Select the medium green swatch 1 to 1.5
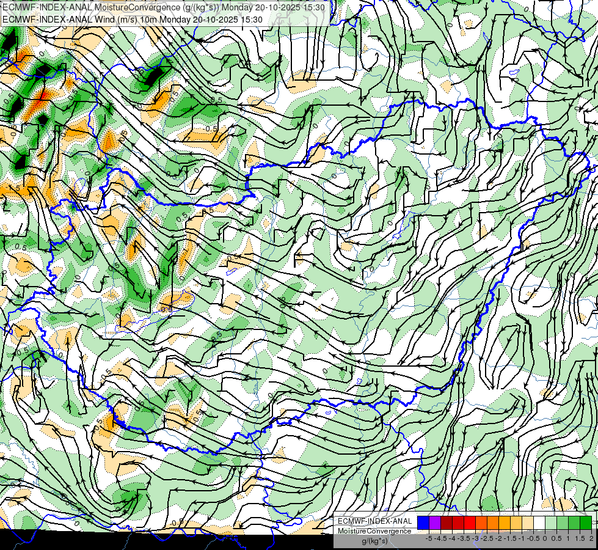 574,522
